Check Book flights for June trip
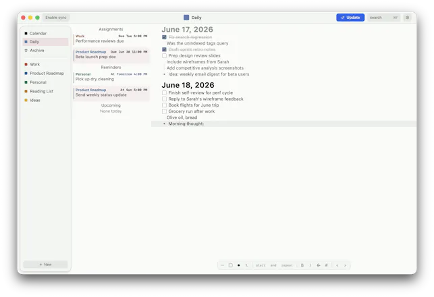 tap(164, 105)
